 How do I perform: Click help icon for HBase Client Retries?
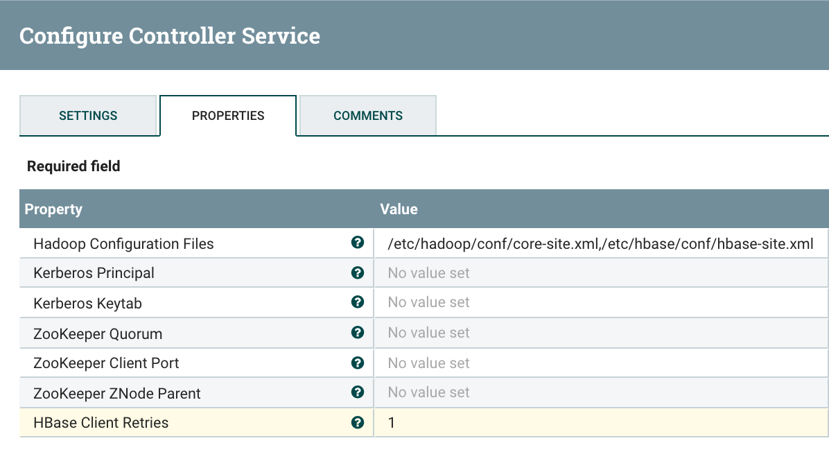(358, 422)
